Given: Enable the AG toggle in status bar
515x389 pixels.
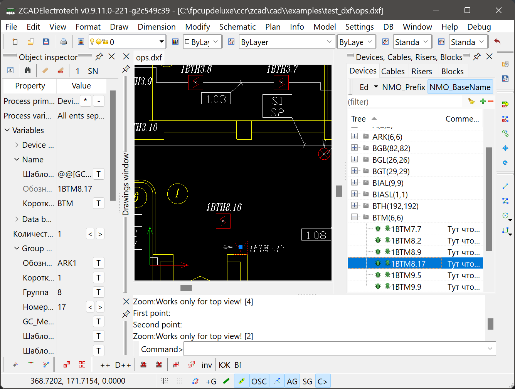Looking at the screenshot, I should pyautogui.click(x=292, y=381).
